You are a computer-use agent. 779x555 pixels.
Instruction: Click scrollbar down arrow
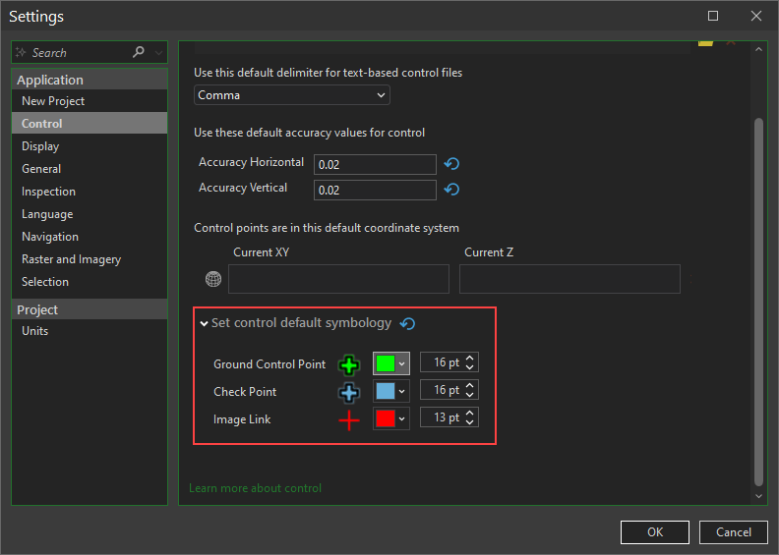click(x=758, y=496)
